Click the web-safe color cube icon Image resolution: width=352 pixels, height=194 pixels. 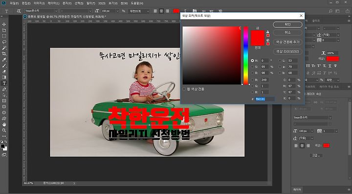(x=268, y=40)
